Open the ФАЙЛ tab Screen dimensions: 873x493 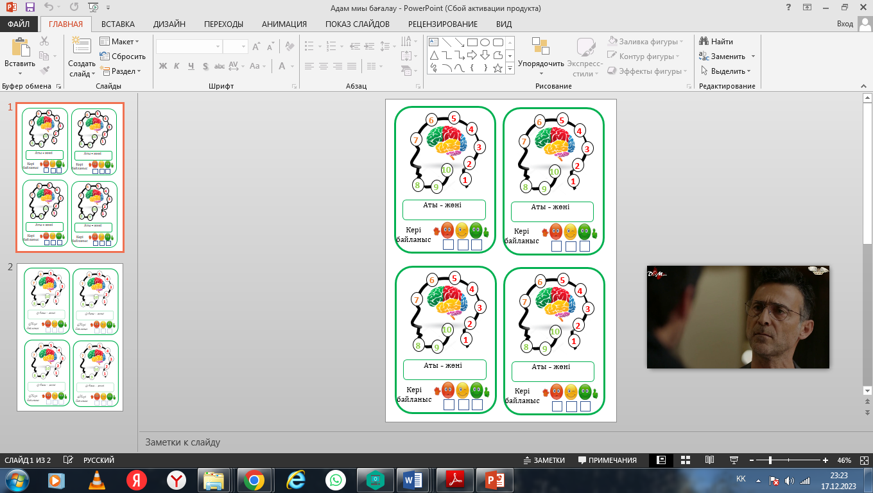click(x=19, y=24)
